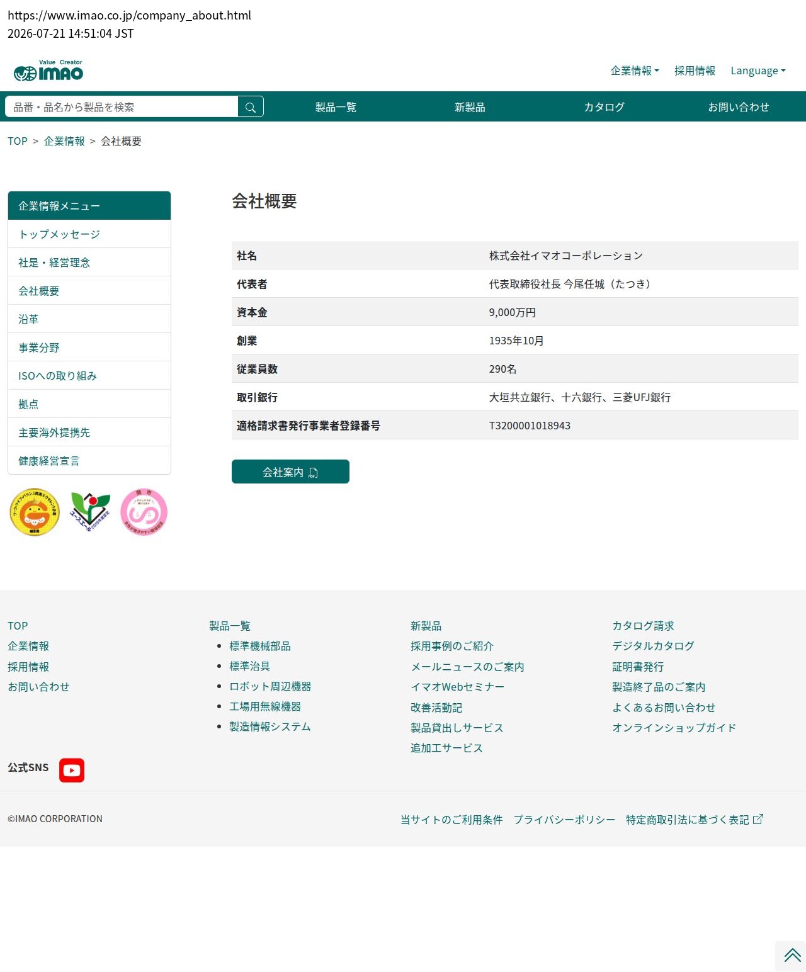This screenshot has width=806, height=972.
Task: Select 拠点 in the side menu
Action: tap(89, 404)
